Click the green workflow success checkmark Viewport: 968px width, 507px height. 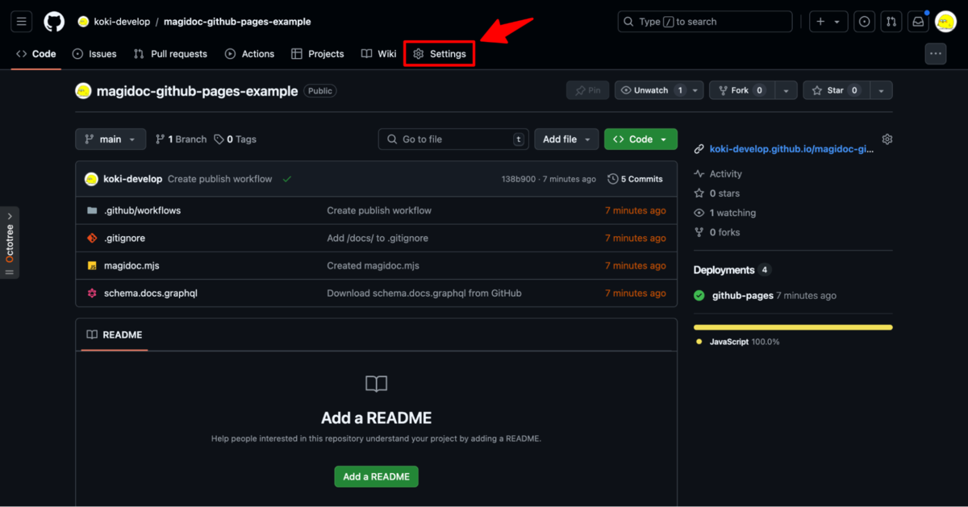287,179
